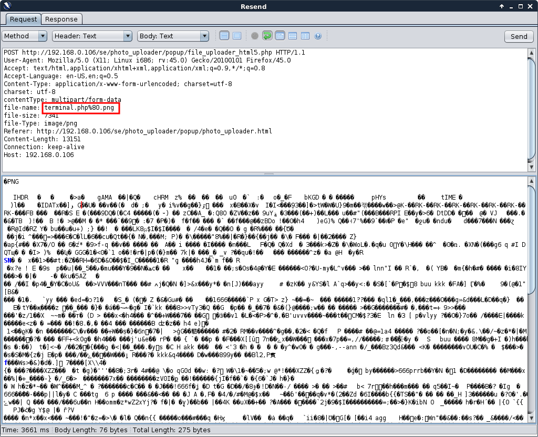
Task: Click the body pane scroll-down arrow
Action: (531, 418)
